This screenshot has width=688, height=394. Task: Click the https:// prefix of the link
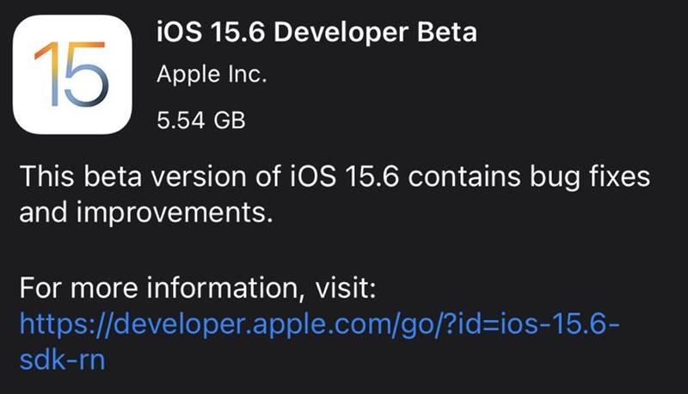66,324
